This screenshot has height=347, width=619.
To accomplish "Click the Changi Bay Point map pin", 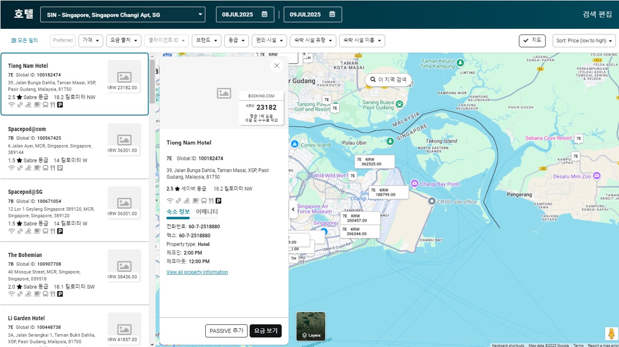I will pos(415,184).
